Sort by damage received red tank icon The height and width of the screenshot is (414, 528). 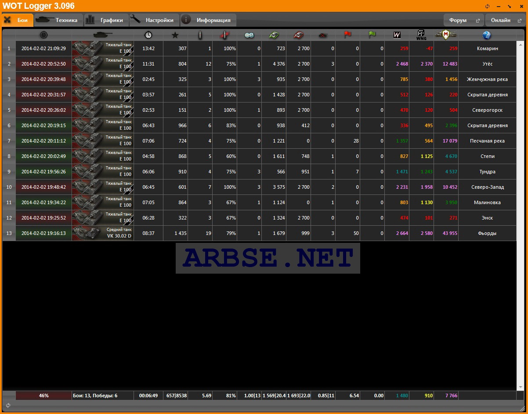point(299,35)
